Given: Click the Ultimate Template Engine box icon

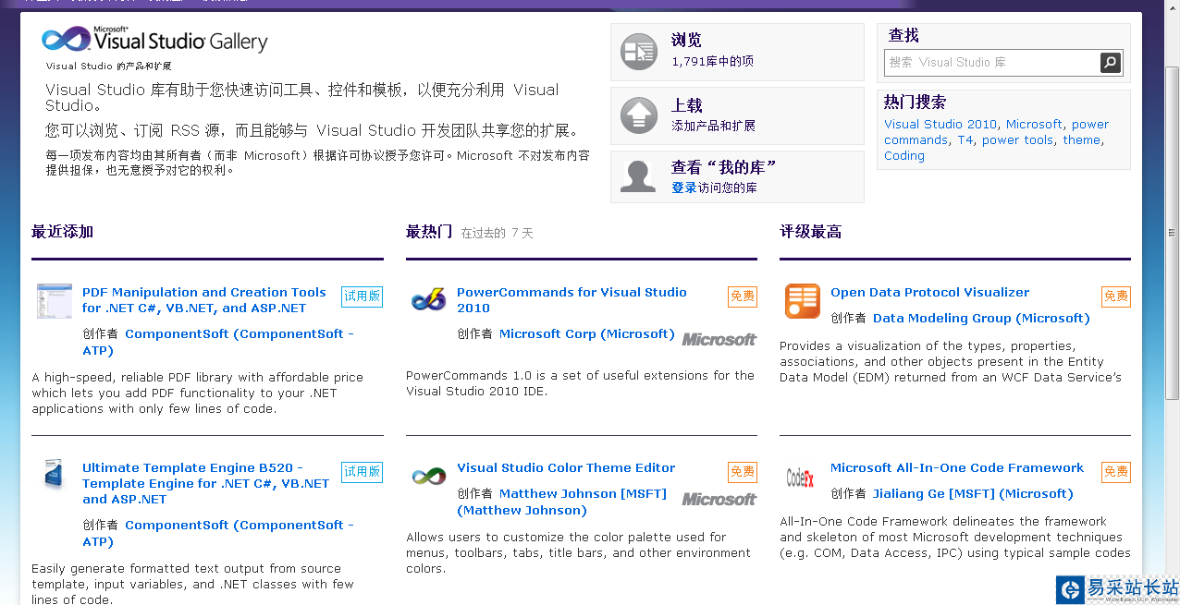Looking at the screenshot, I should point(53,475).
